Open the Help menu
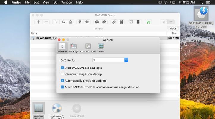Viewport: 215px width, 119px height. [x=79, y=2]
